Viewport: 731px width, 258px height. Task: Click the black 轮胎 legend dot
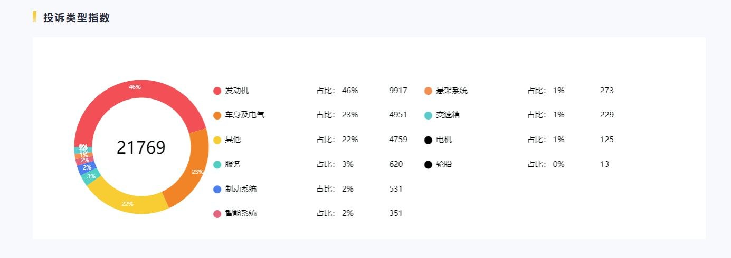[428, 164]
